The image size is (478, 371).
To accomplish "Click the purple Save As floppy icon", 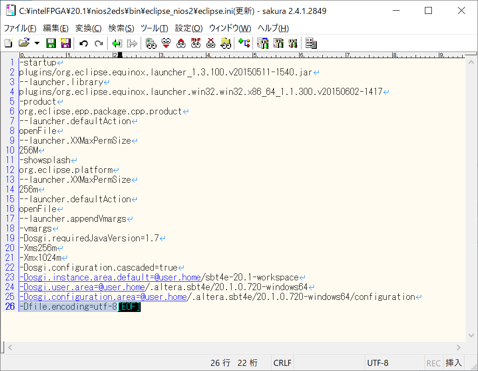I will point(66,43).
